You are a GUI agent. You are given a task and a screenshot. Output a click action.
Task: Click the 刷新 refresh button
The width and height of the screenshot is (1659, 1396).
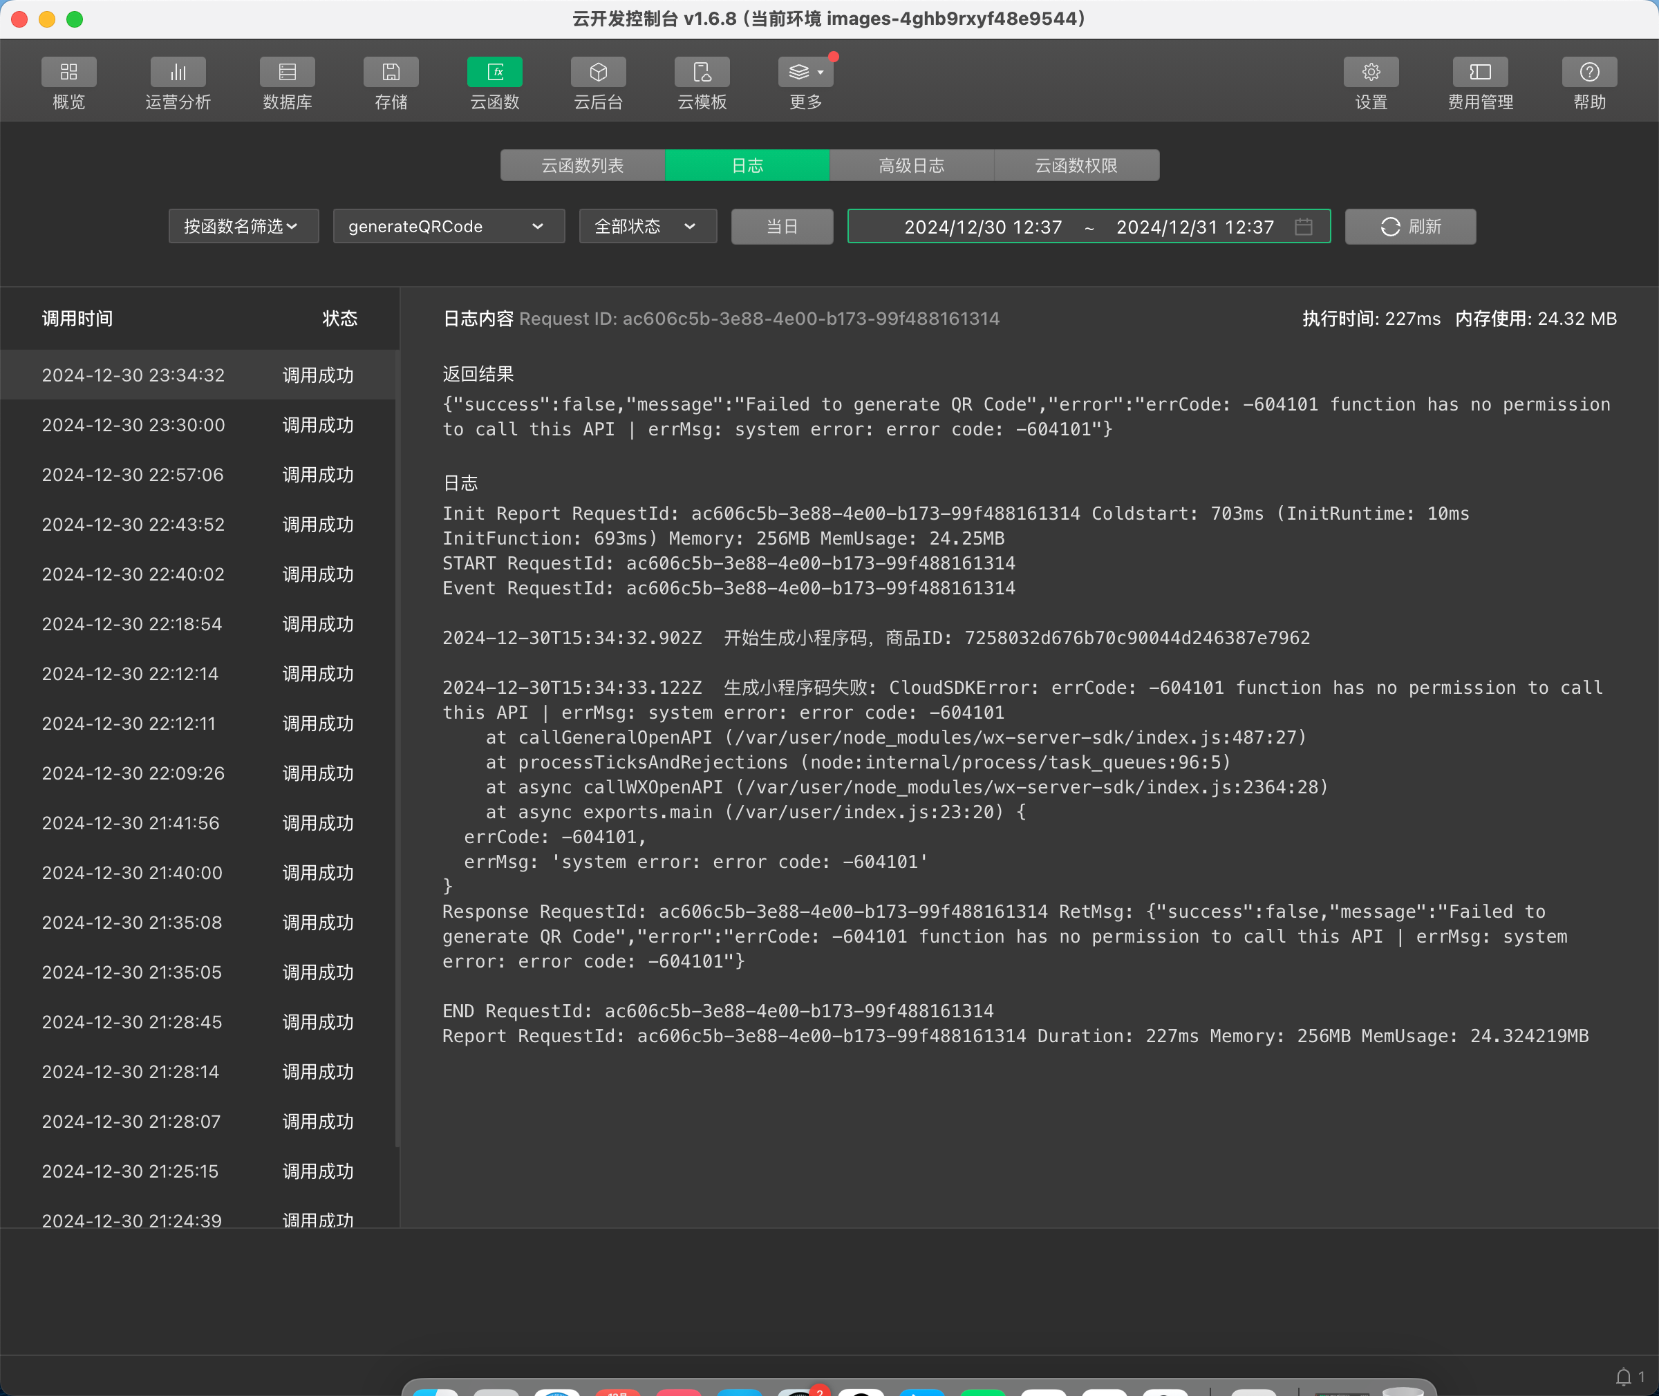click(x=1410, y=227)
